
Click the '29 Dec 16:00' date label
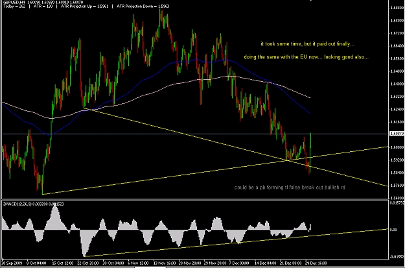pyautogui.click(x=316, y=263)
